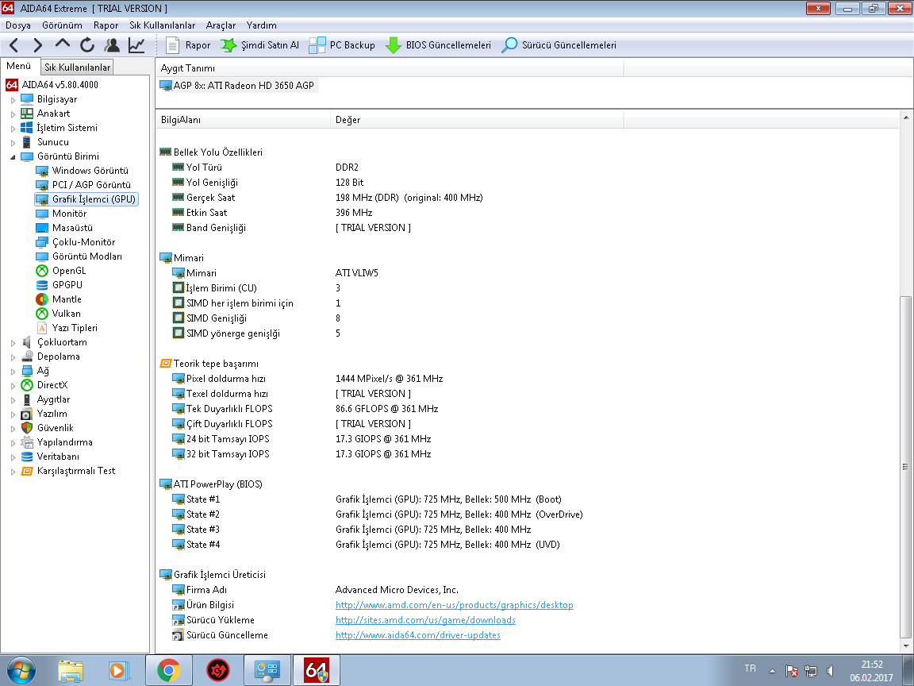Viewport: 914px width, 686px height.
Task: Open the Rapor menu in menu bar
Action: tap(106, 25)
